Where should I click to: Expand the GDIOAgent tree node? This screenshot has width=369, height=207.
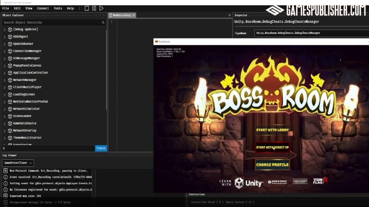(x=5, y=37)
